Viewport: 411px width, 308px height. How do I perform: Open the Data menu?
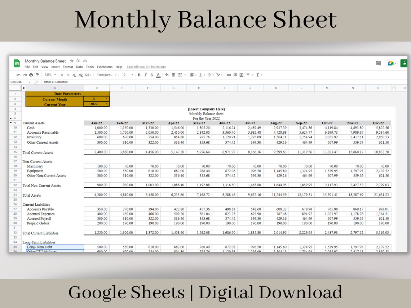79,67
